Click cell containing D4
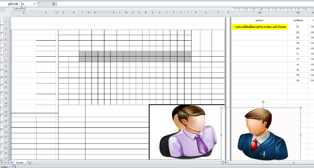314x168 pixels. click(x=298, y=43)
